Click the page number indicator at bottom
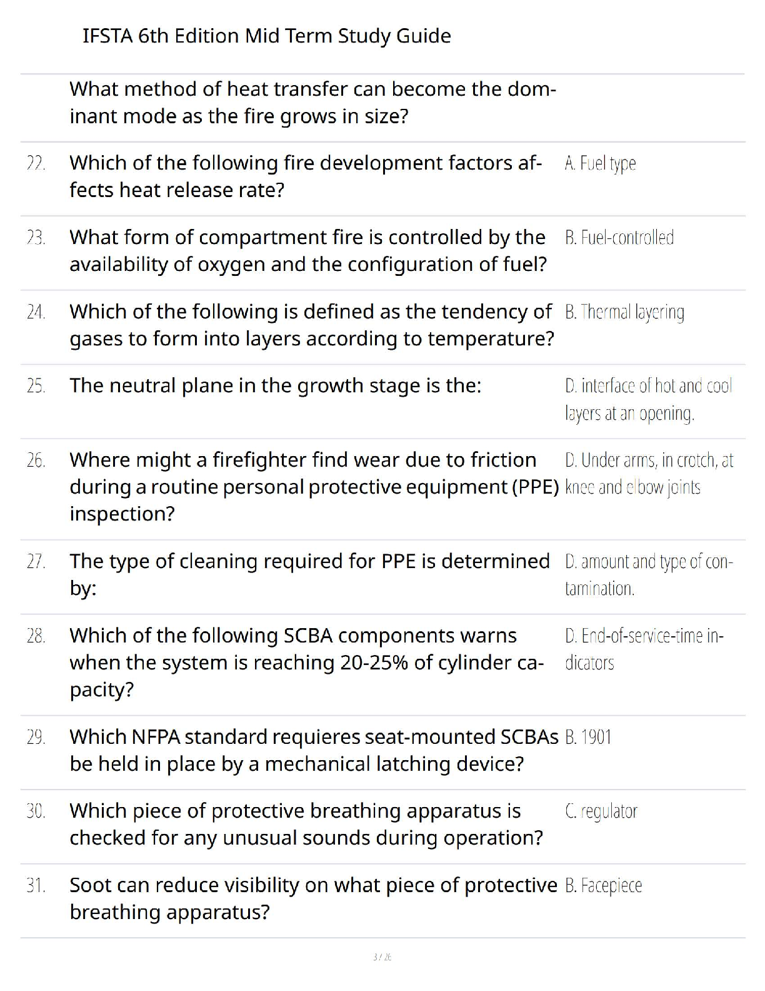Image resolution: width=765 pixels, height=991 pixels. (382, 957)
